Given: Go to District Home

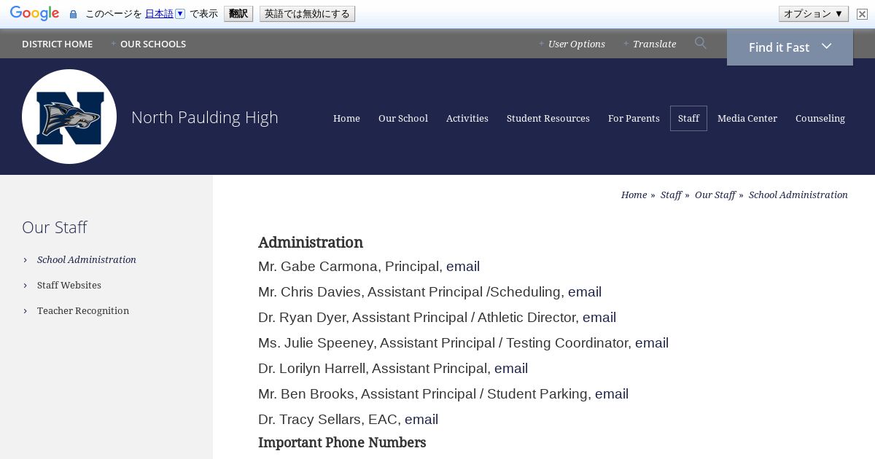Looking at the screenshot, I should point(57,44).
